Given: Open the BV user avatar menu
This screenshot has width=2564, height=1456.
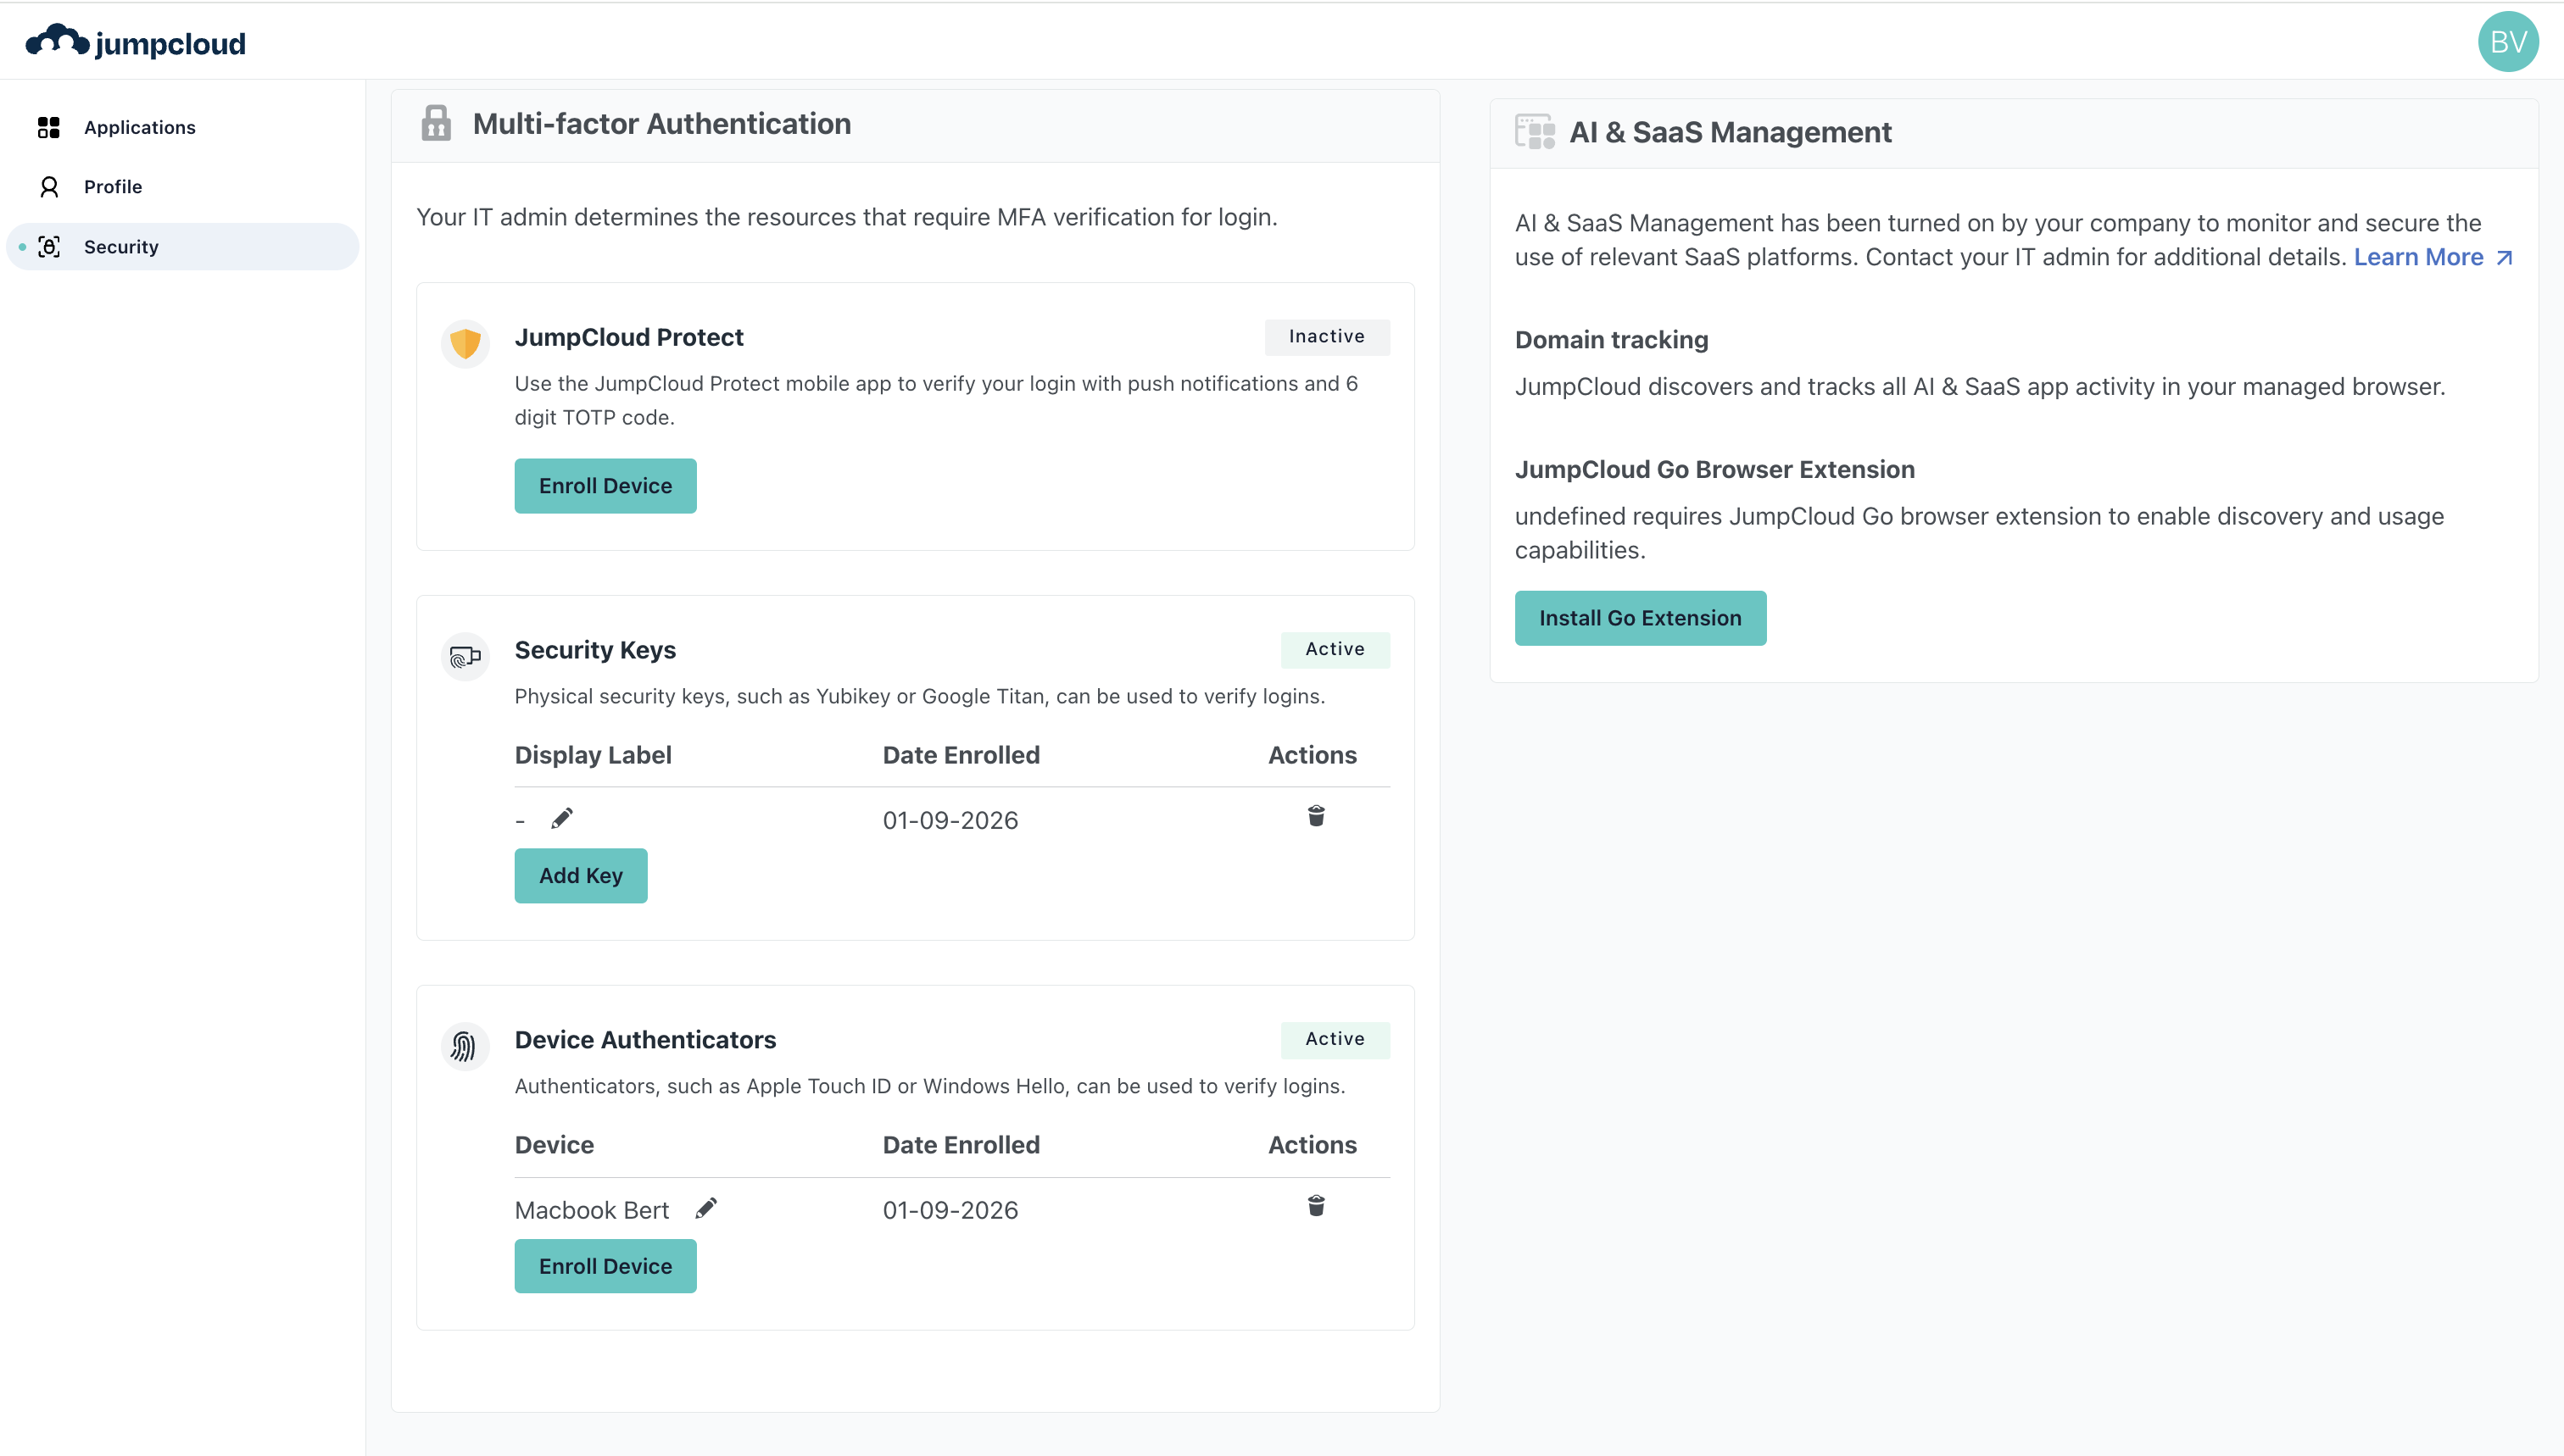Looking at the screenshot, I should coord(2507,42).
